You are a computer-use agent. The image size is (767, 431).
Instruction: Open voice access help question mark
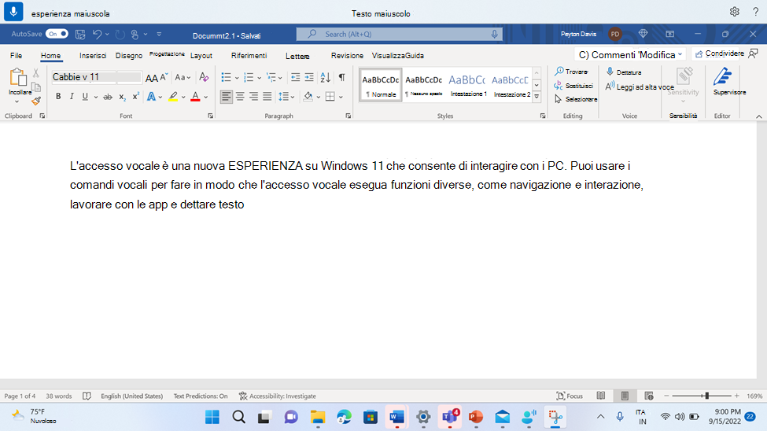(755, 12)
